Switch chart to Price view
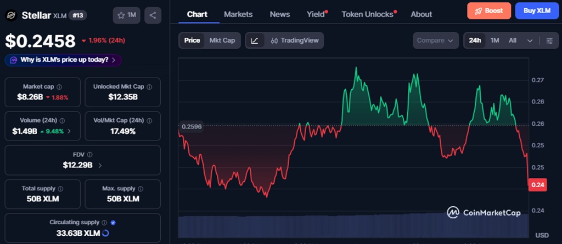This screenshot has height=244, width=562. [192, 40]
